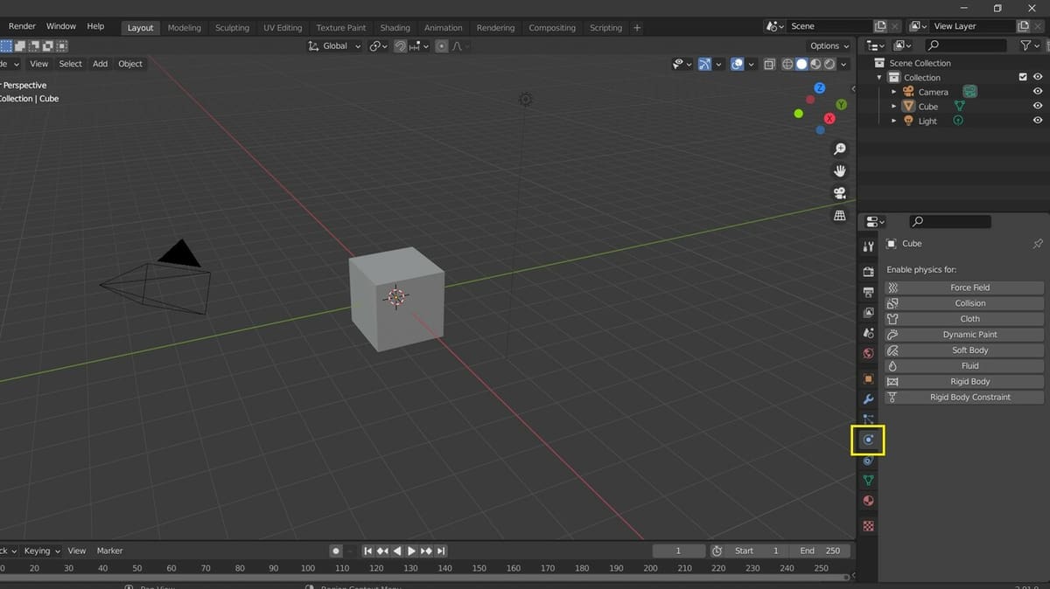Viewport: 1050px width, 589px height.
Task: Open gizmo options dropdown arrow
Action: (x=718, y=64)
